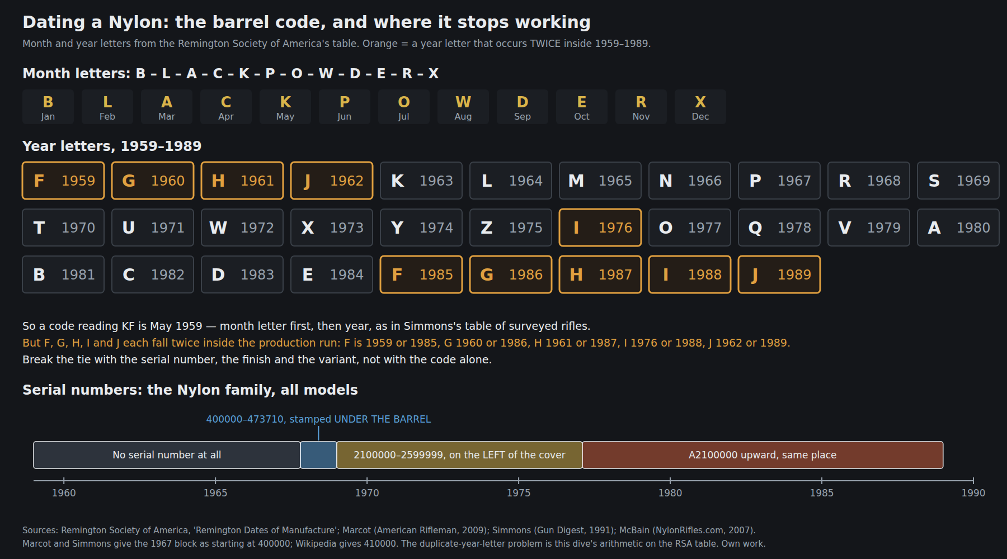Click the 1965 axis tick label
Screen dimensions: 1007x559
click(x=215, y=493)
